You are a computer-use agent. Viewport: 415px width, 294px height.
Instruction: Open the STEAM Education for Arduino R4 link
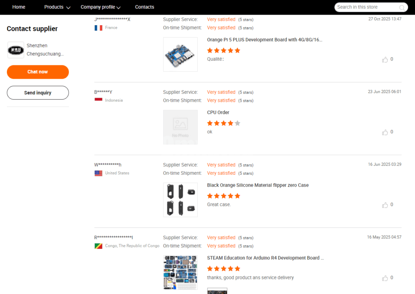pos(265,258)
